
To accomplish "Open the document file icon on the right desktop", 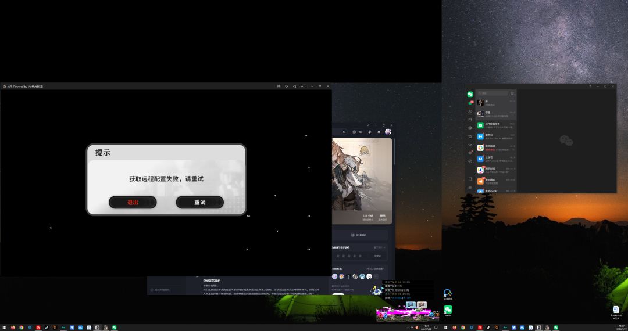I will pyautogui.click(x=616, y=312).
